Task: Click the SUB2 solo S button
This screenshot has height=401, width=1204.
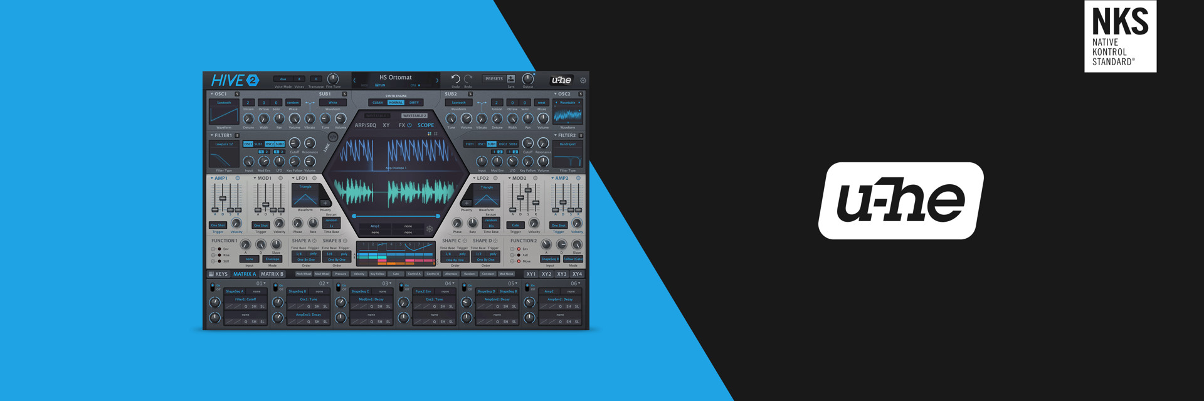Action: [470, 94]
